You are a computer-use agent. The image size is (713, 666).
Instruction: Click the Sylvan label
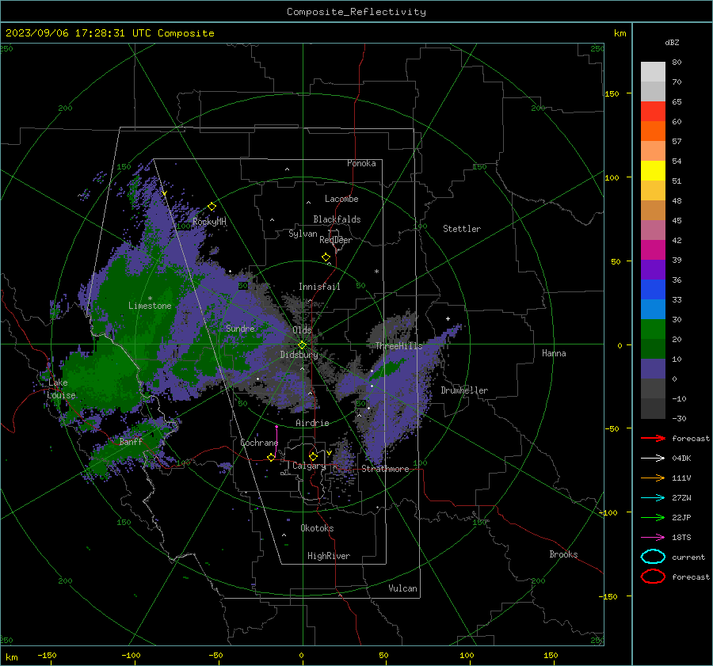(303, 234)
